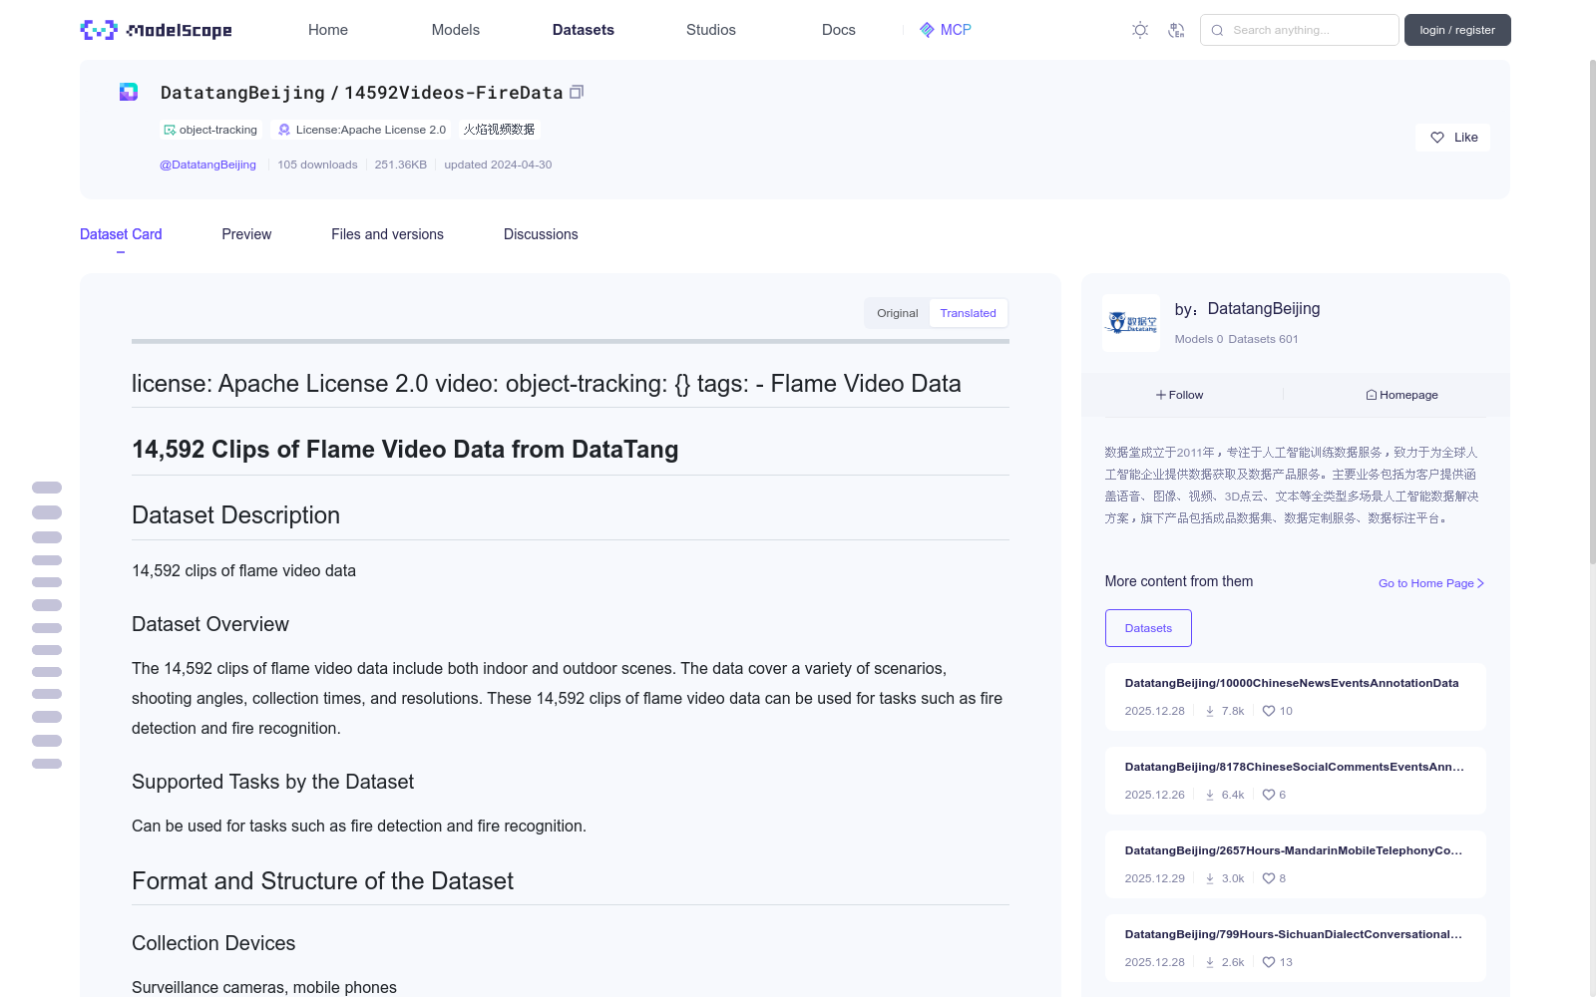Click the ModelScope logo
Image resolution: width=1596 pixels, height=997 pixels.
point(157,30)
